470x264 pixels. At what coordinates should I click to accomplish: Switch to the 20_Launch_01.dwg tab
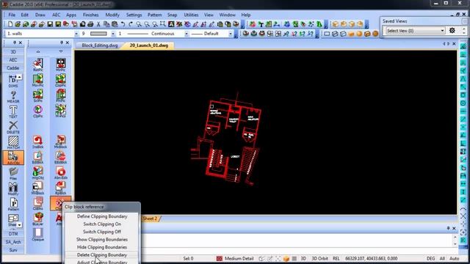coord(148,45)
